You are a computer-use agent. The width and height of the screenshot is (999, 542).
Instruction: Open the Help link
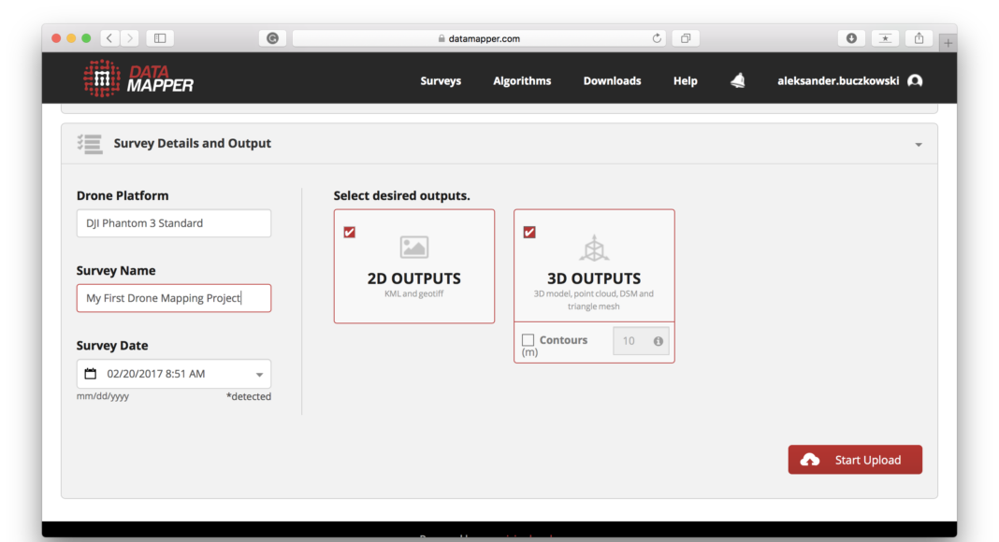tap(685, 81)
